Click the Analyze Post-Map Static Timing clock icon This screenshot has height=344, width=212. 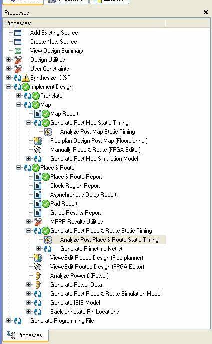click(x=48, y=132)
